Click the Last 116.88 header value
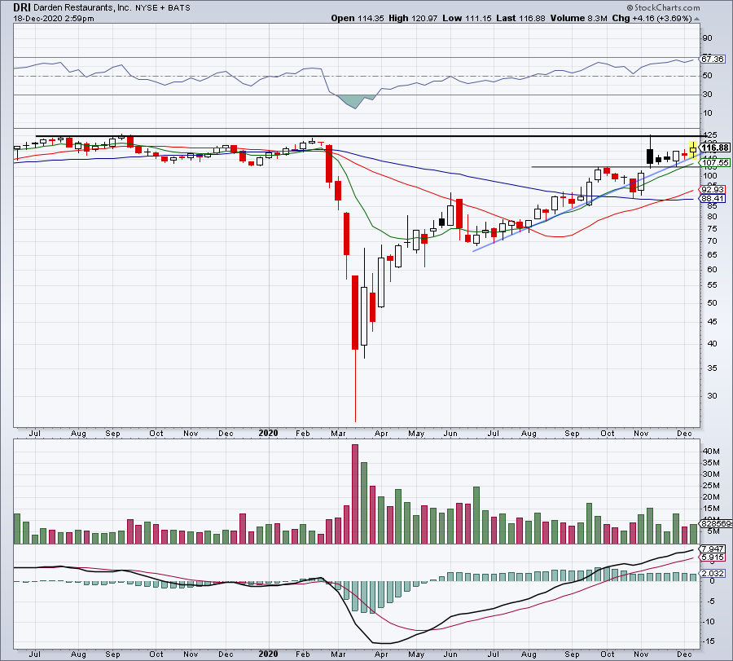733x661 pixels. point(520,18)
